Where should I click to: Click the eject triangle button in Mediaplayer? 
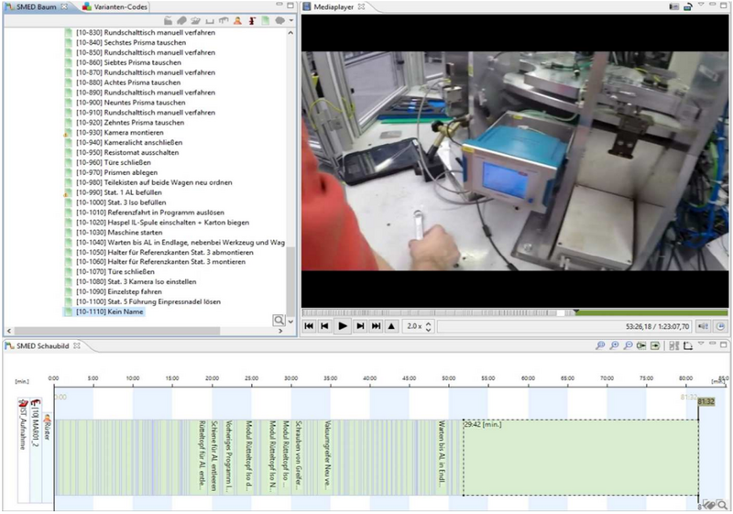(391, 325)
